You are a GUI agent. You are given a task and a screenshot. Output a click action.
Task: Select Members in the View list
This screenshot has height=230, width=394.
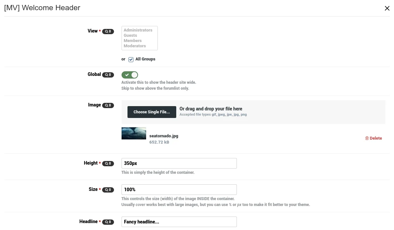(133, 41)
